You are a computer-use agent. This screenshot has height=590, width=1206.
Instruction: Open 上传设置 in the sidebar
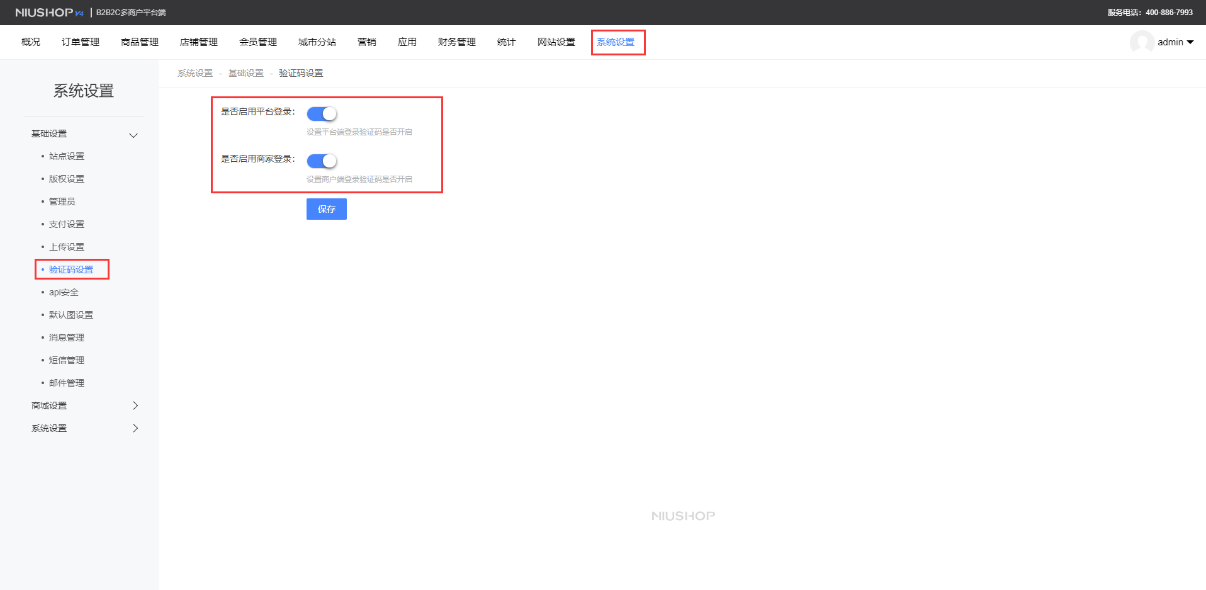[67, 247]
